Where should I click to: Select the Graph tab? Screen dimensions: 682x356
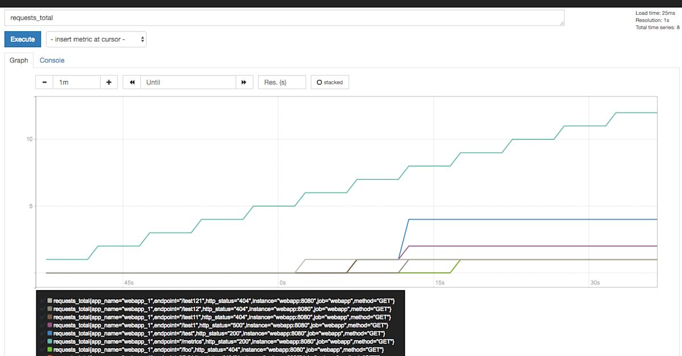(x=19, y=60)
